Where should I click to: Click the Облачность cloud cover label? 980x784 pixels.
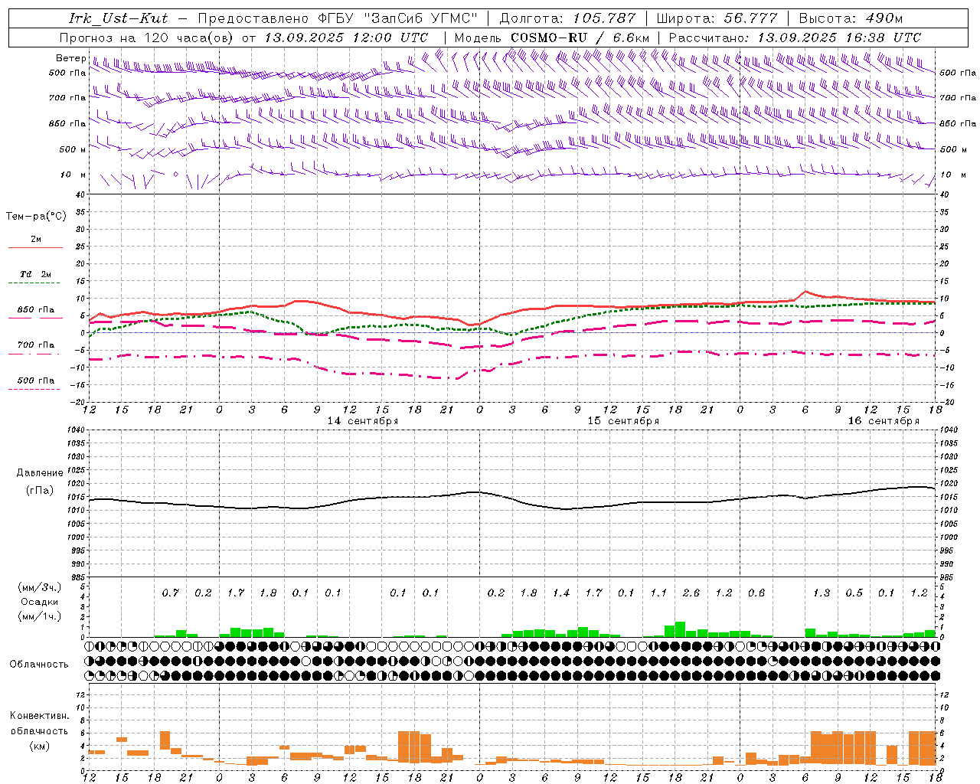click(x=39, y=664)
